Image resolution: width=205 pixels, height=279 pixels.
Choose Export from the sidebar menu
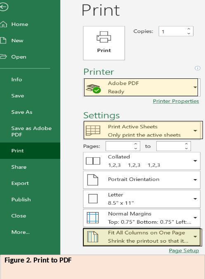coord(20,183)
